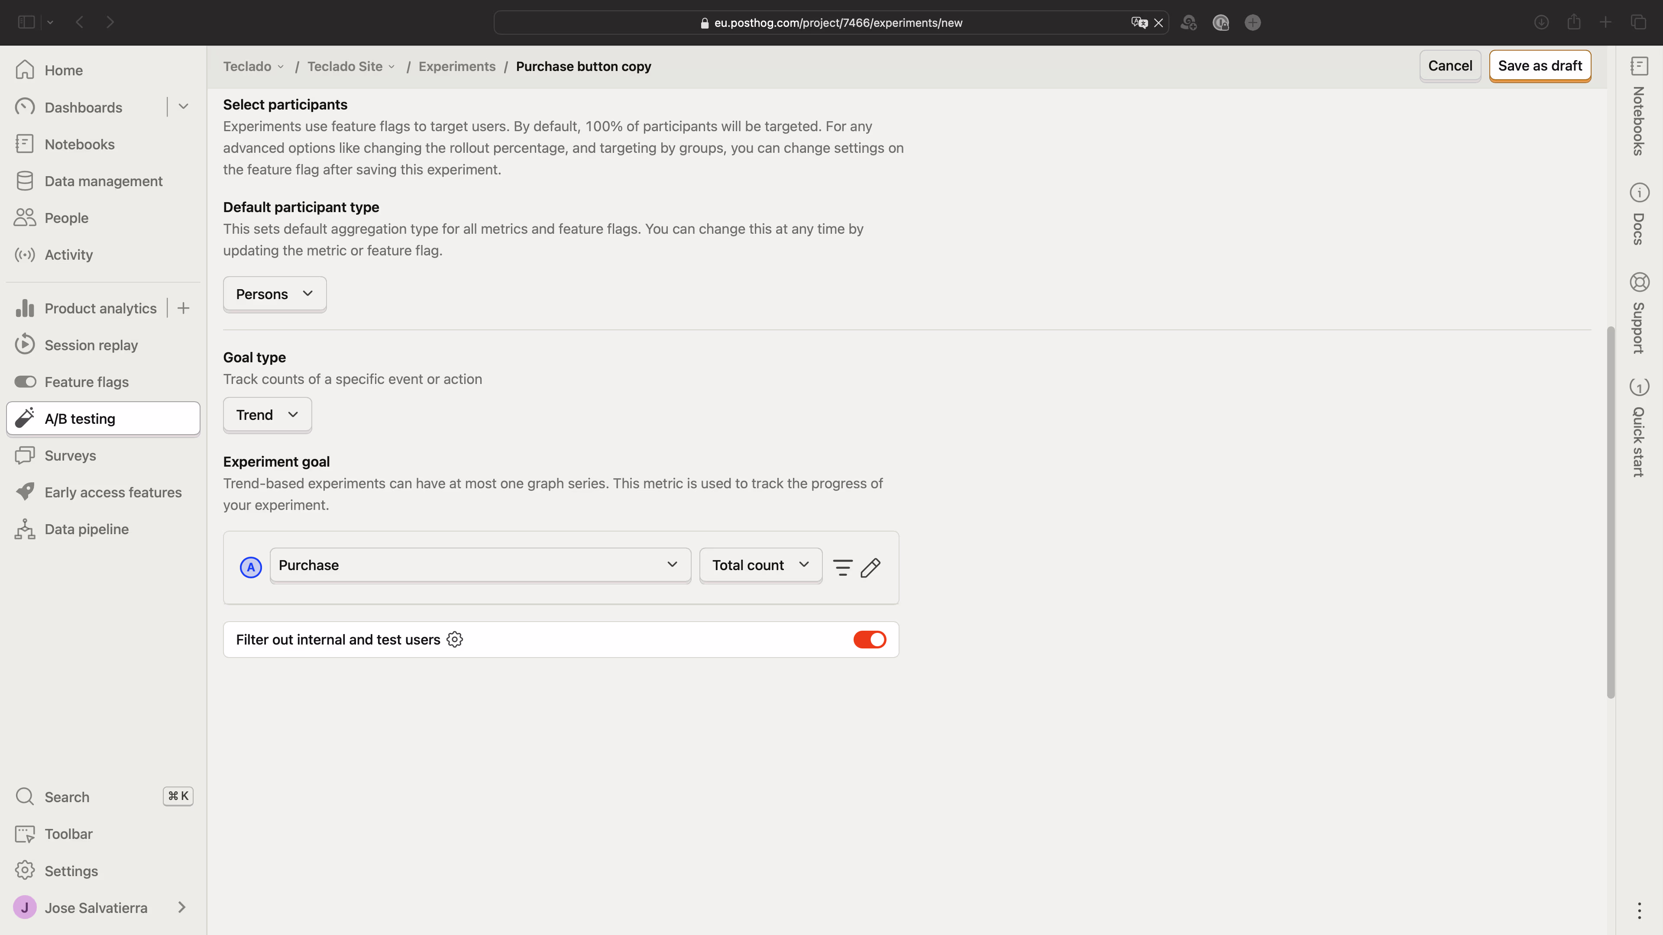
Task: Open the Quick start side panel
Action: [x=1638, y=428]
